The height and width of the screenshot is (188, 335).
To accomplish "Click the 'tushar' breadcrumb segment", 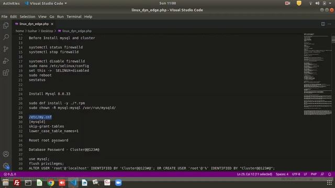I will pos(32,31).
